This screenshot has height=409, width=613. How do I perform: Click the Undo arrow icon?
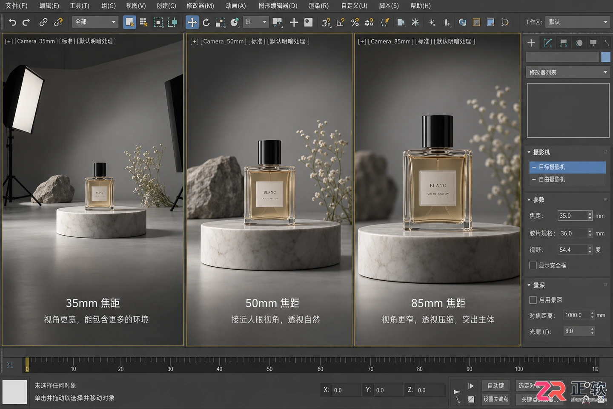point(12,22)
